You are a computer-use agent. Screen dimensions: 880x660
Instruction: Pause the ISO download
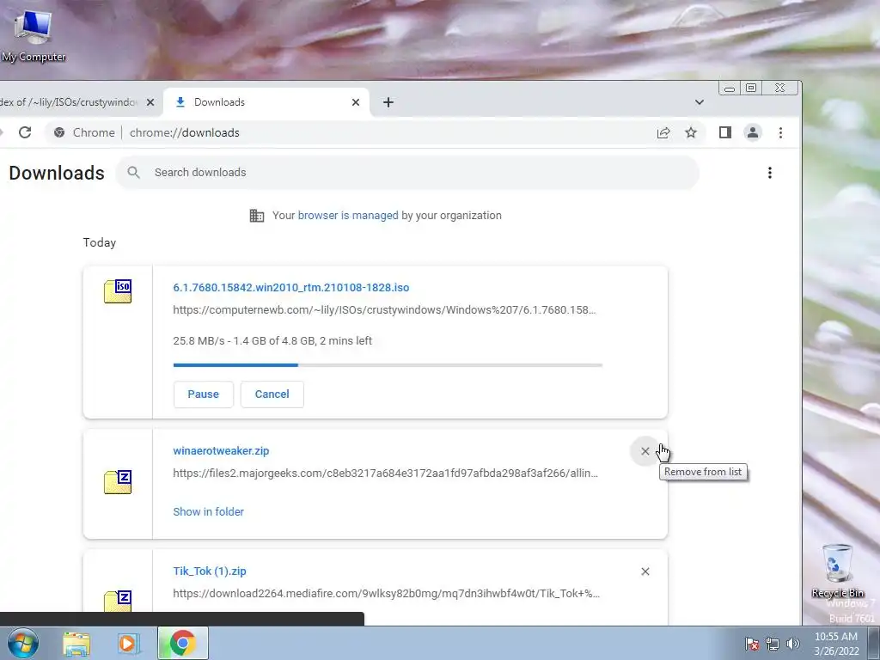coord(203,394)
